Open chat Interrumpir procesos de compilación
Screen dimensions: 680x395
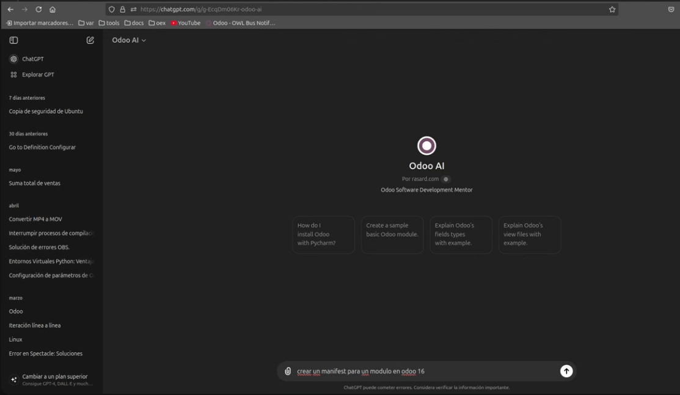[51, 233]
